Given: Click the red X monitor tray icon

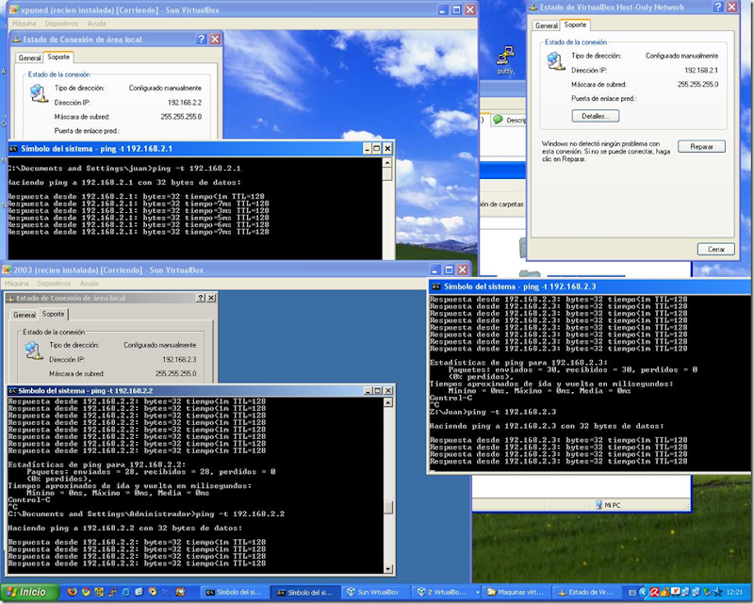Looking at the screenshot, I should tap(676, 592).
